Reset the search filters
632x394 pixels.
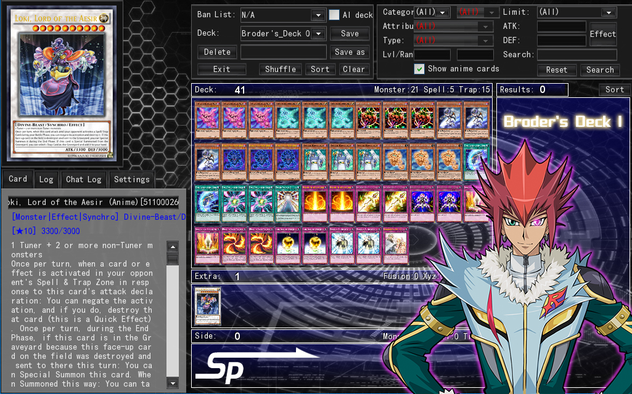(557, 70)
